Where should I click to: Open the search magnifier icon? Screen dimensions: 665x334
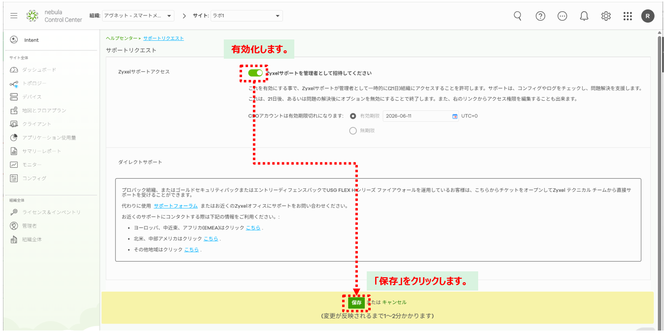click(518, 16)
